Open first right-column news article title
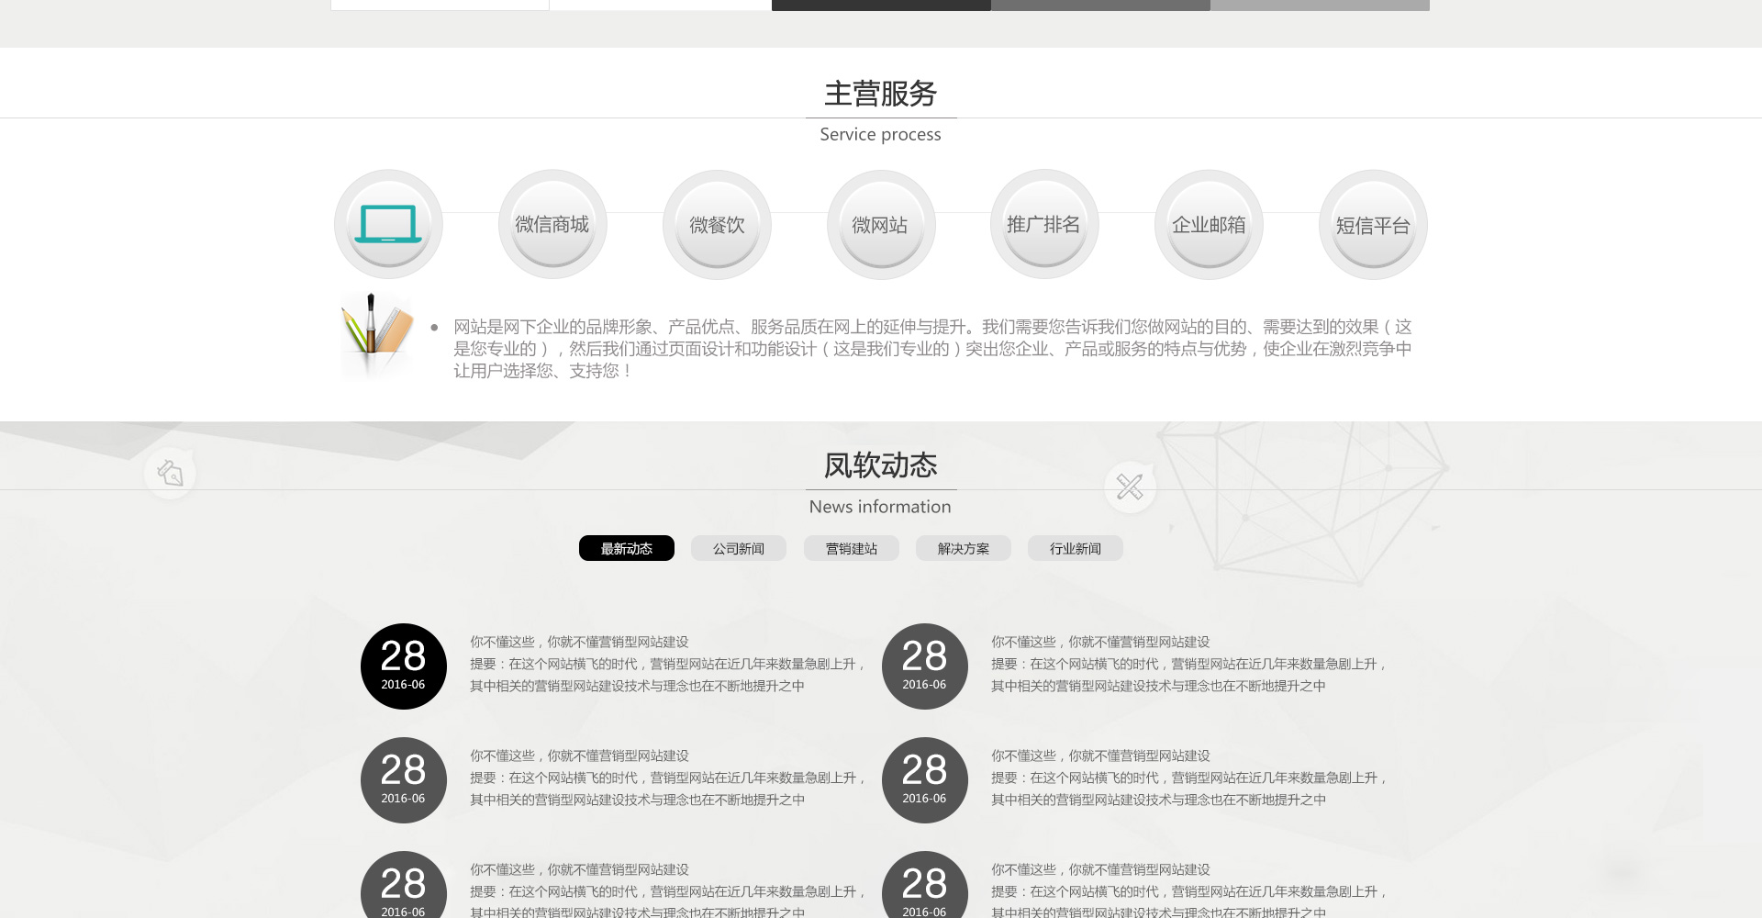1762x918 pixels. click(1100, 642)
